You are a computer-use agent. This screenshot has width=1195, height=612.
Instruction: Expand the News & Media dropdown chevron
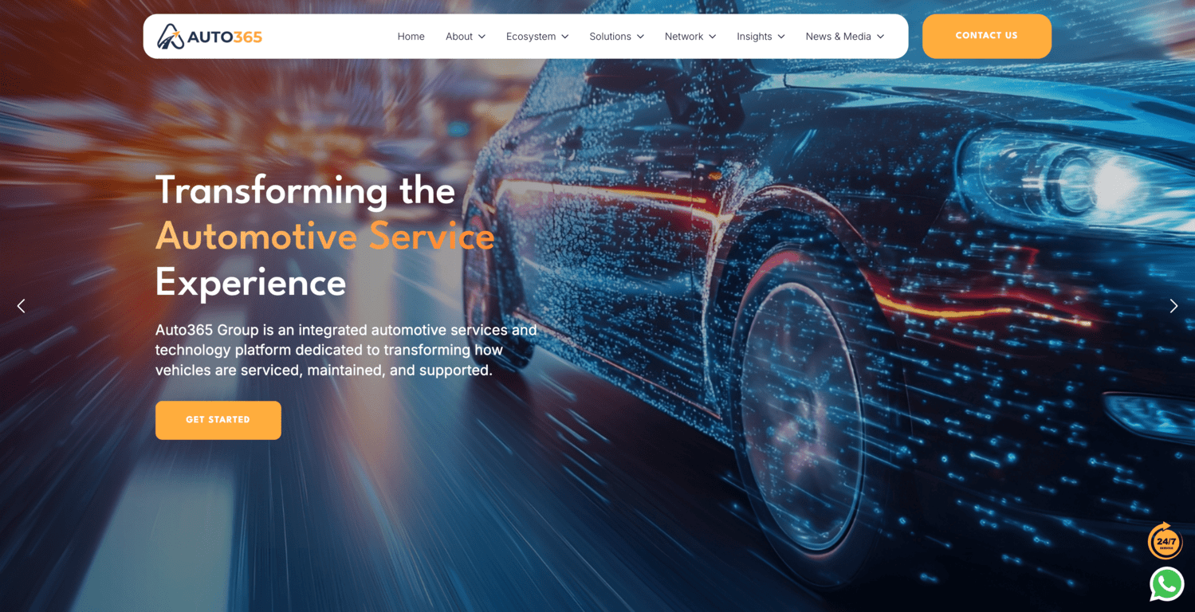[x=880, y=37]
